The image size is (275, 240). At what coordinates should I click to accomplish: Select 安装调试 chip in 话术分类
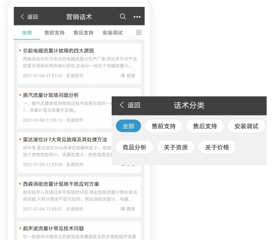pos(246,126)
